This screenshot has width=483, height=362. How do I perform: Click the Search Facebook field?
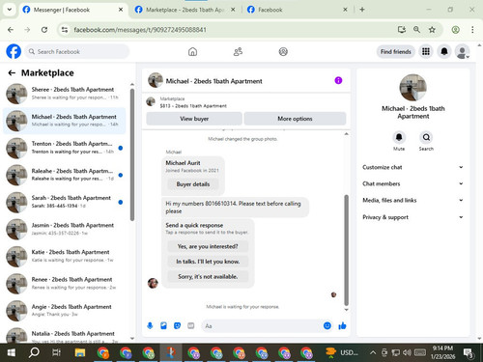[x=77, y=51]
